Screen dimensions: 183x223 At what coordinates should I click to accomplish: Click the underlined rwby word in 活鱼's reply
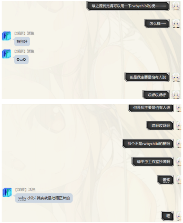coord(22,198)
